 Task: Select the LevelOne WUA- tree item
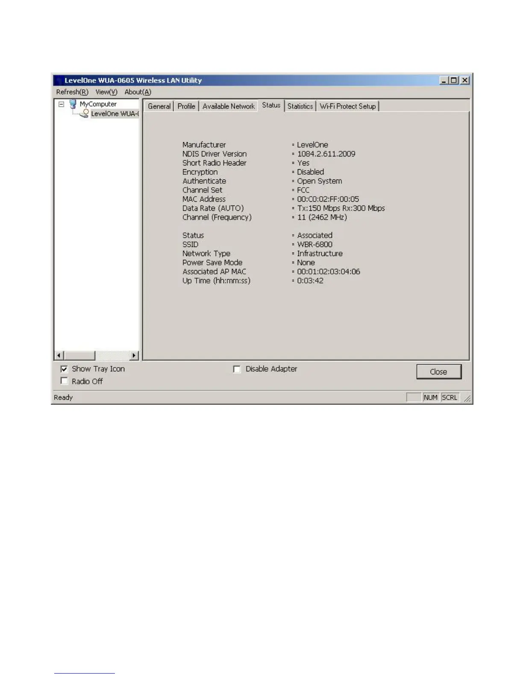tap(115, 114)
